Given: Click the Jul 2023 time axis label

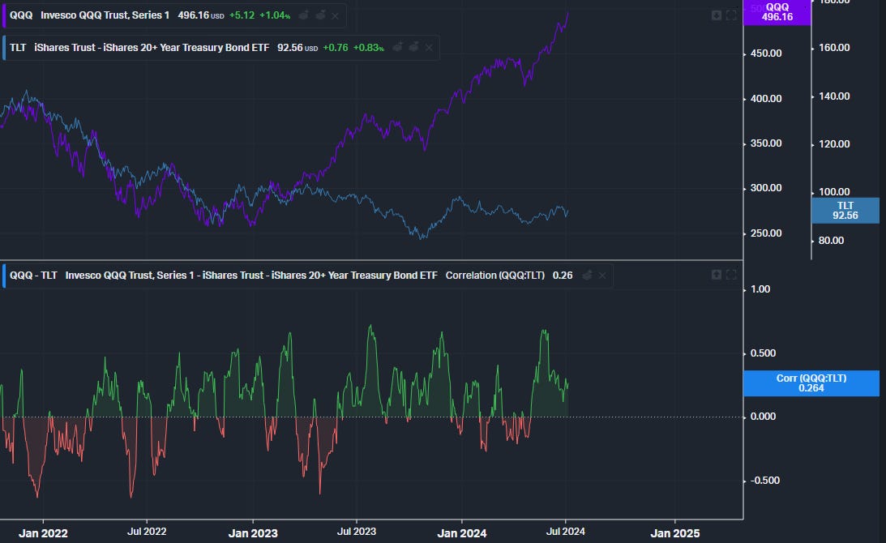Looking at the screenshot, I should [x=357, y=531].
